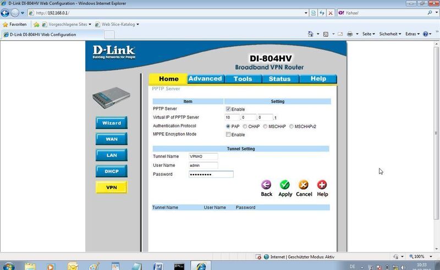Open a new browser tab
The height and width of the screenshot is (270, 440).
[109, 35]
